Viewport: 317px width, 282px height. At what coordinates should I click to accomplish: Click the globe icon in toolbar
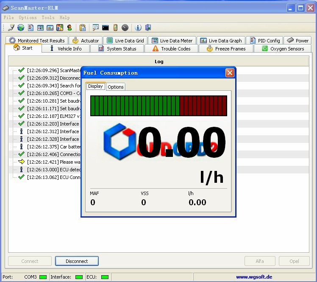tap(21, 28)
